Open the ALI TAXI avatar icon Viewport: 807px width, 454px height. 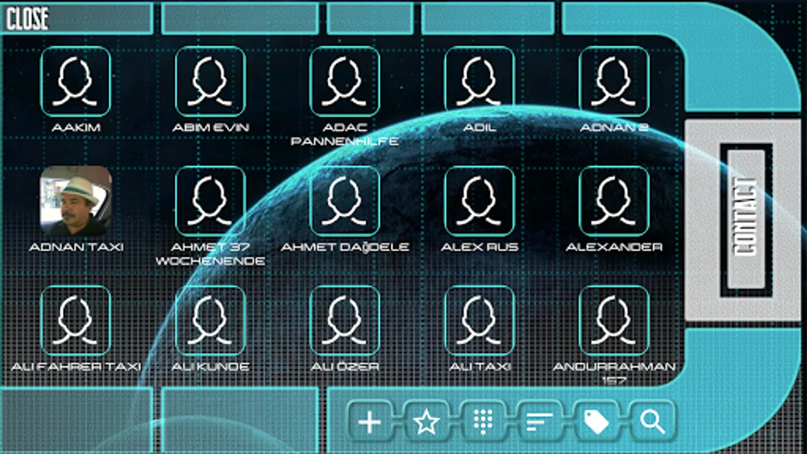point(480,321)
